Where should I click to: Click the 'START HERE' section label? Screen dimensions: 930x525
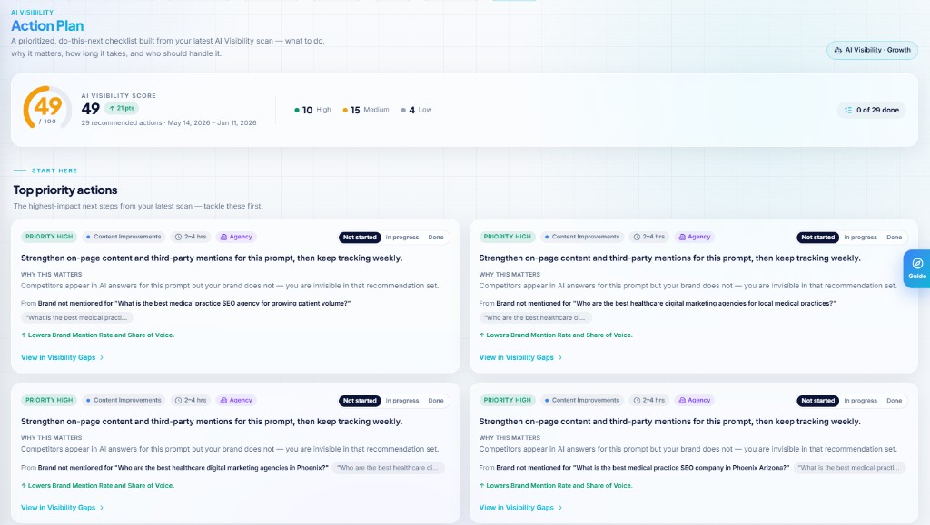pyautogui.click(x=54, y=170)
